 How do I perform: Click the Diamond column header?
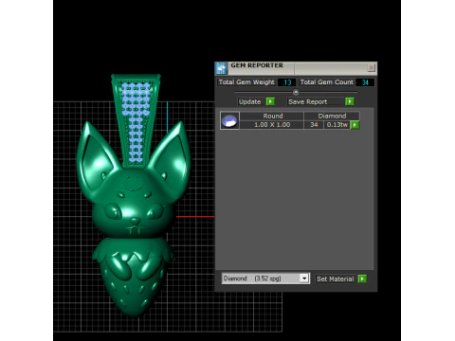pyautogui.click(x=332, y=116)
